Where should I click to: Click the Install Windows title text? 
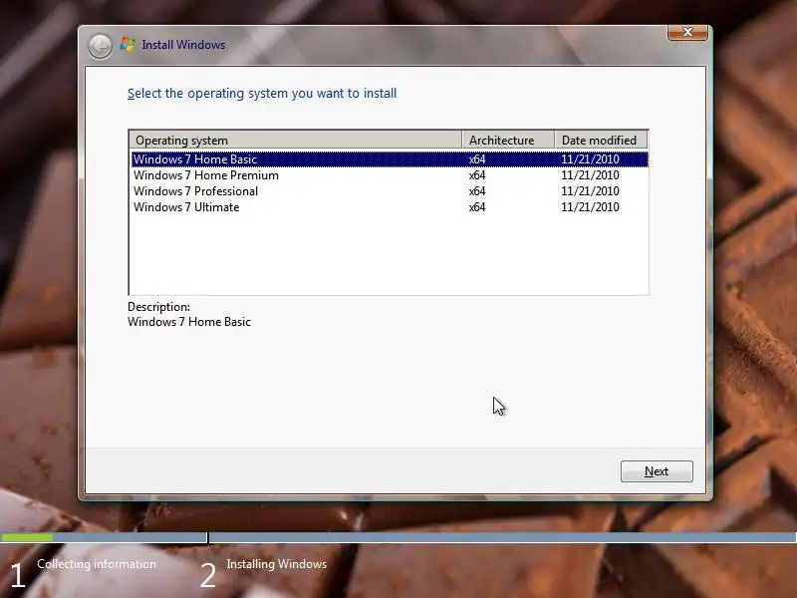[x=183, y=45]
